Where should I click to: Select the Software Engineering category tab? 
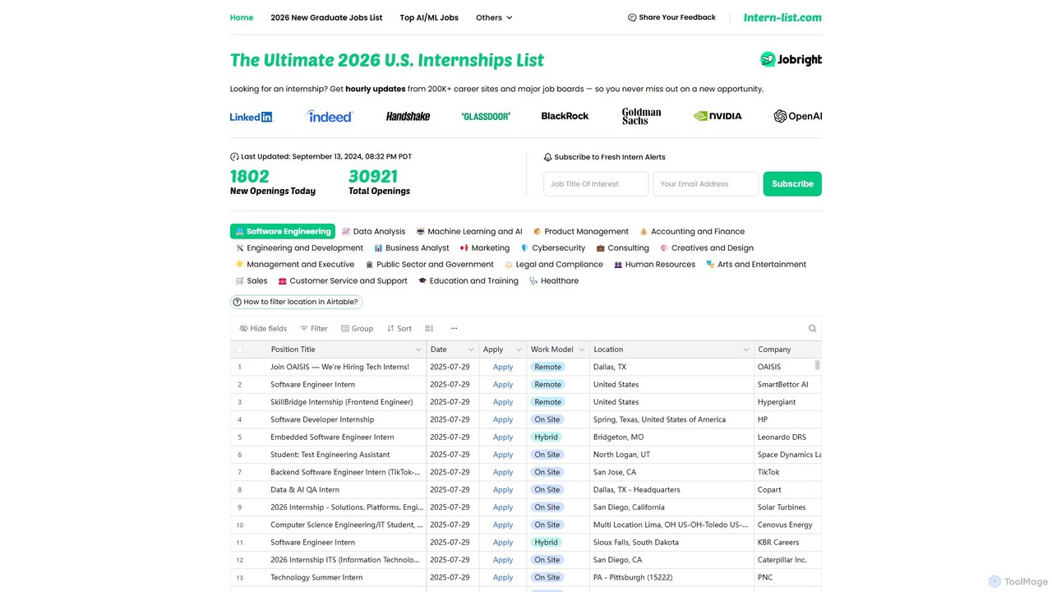point(283,231)
